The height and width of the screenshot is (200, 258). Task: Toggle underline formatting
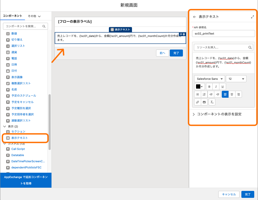coord(222,86)
